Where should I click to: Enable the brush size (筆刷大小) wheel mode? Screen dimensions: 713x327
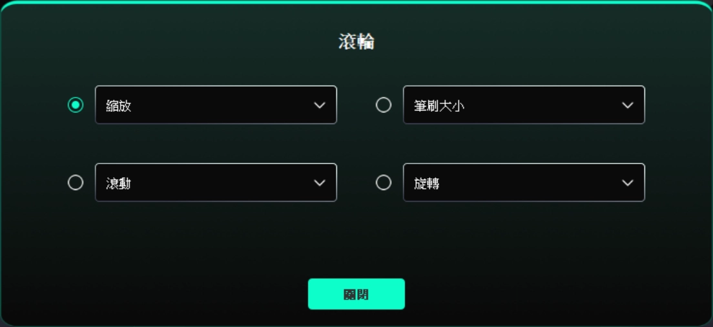(x=384, y=105)
